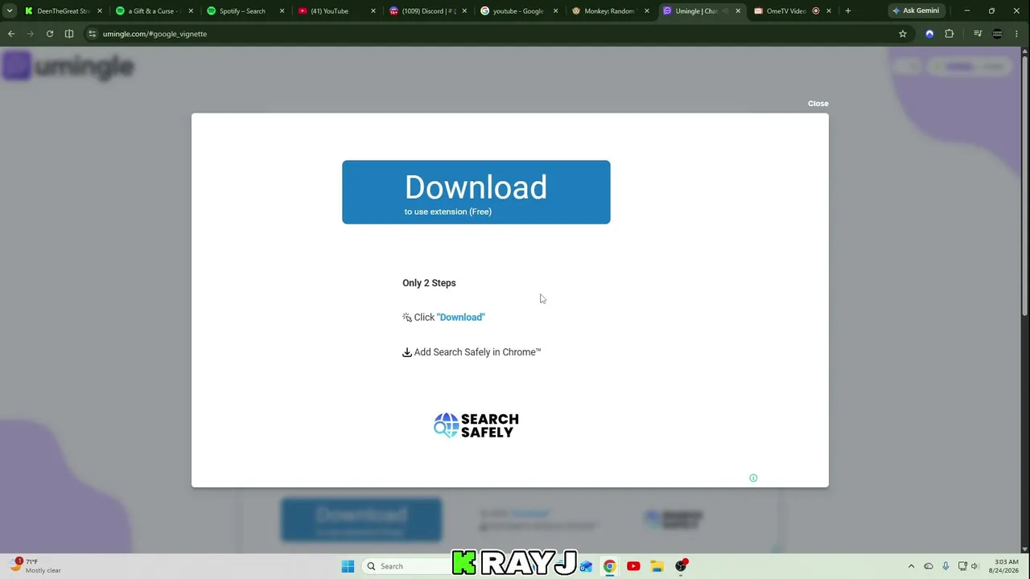Image resolution: width=1030 pixels, height=579 pixels.
Task: Open the media controls toolbar icon
Action: coord(978,34)
